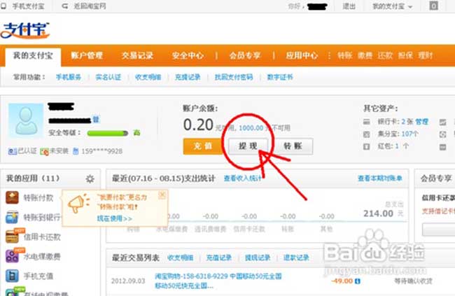Click 还款 in the orange navigation bar
Image resolution: width=455 pixels, height=296 pixels.
(x=385, y=55)
